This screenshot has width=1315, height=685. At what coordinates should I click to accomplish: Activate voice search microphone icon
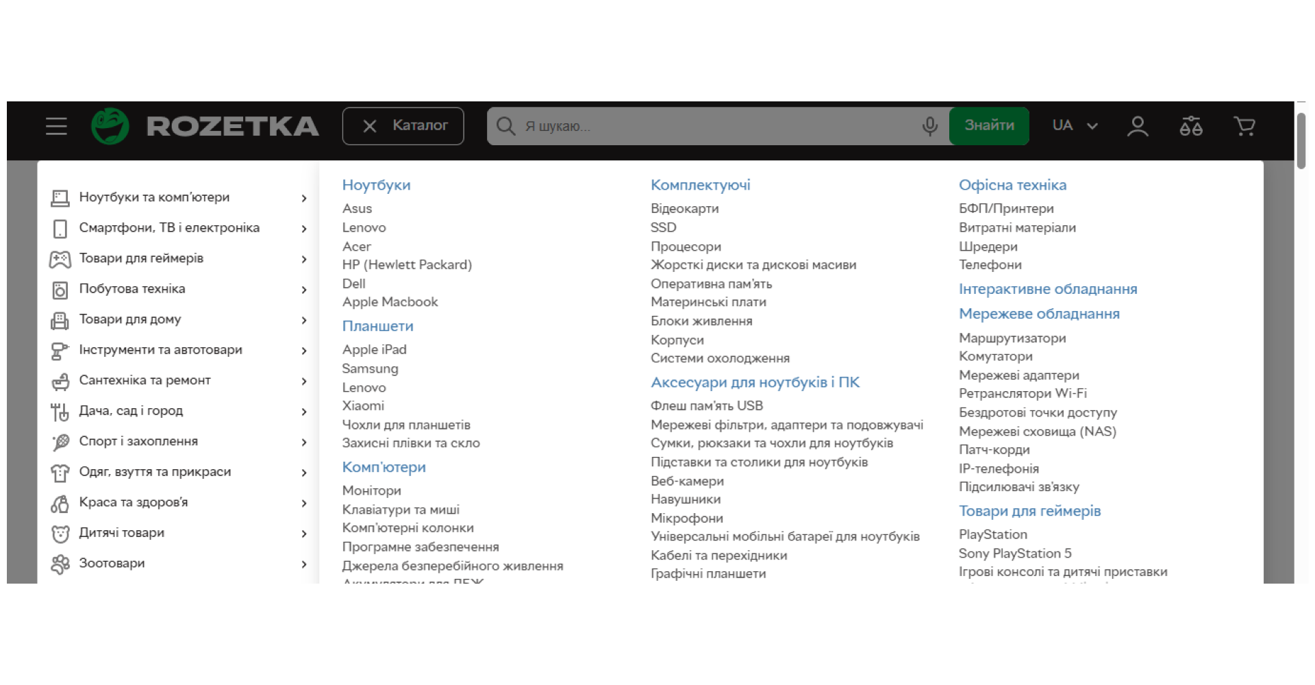click(x=929, y=126)
